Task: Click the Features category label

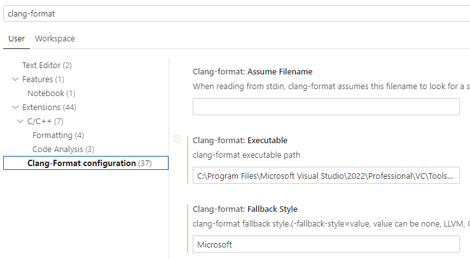Action: click(x=43, y=80)
